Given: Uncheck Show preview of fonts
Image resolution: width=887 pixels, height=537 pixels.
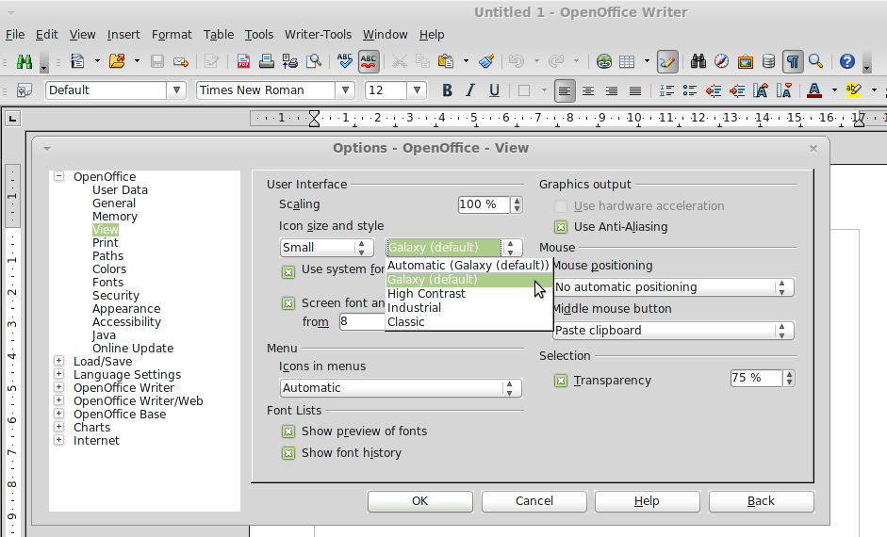Looking at the screenshot, I should [288, 431].
